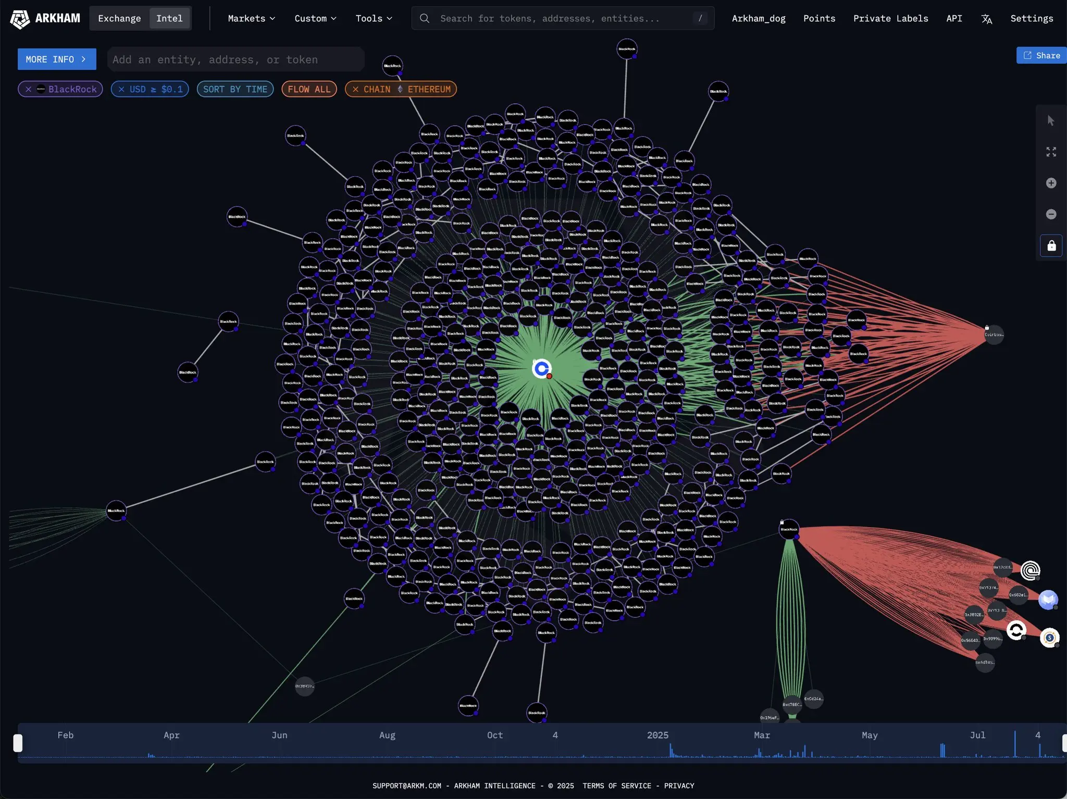The width and height of the screenshot is (1067, 799).
Task: Toggle the graph lock icon
Action: pos(1051,245)
